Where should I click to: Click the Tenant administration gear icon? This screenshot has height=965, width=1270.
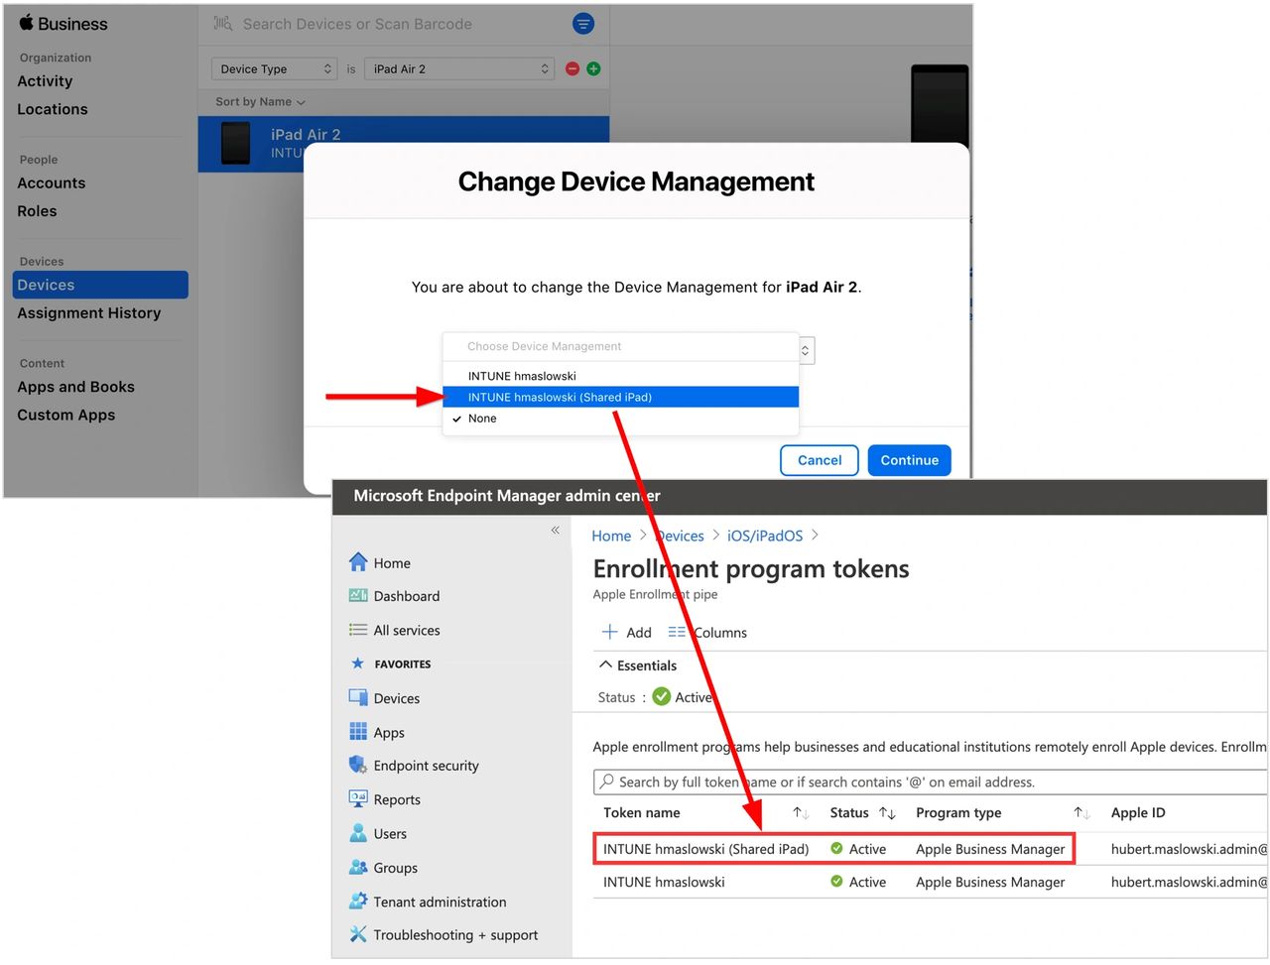358,902
